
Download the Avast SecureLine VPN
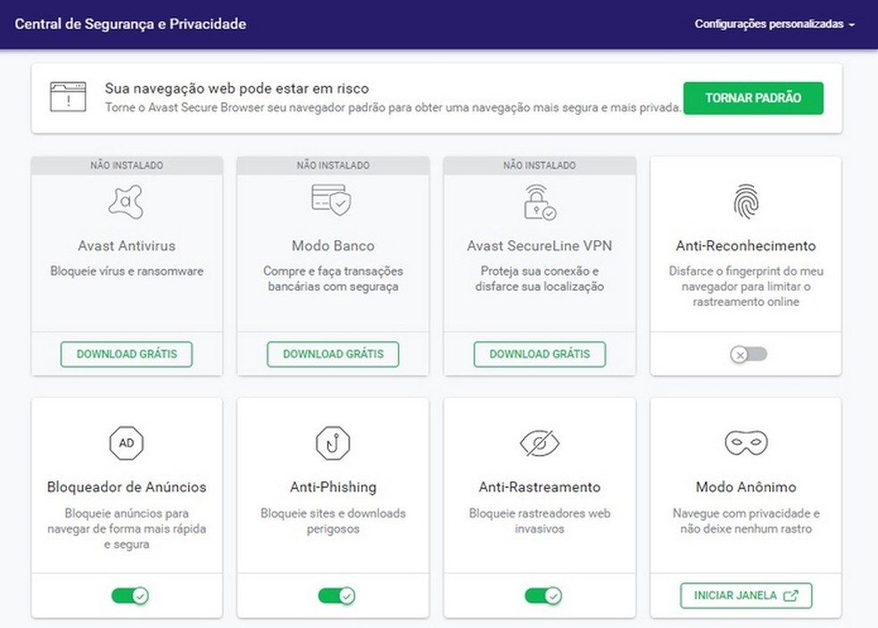pos(539,354)
